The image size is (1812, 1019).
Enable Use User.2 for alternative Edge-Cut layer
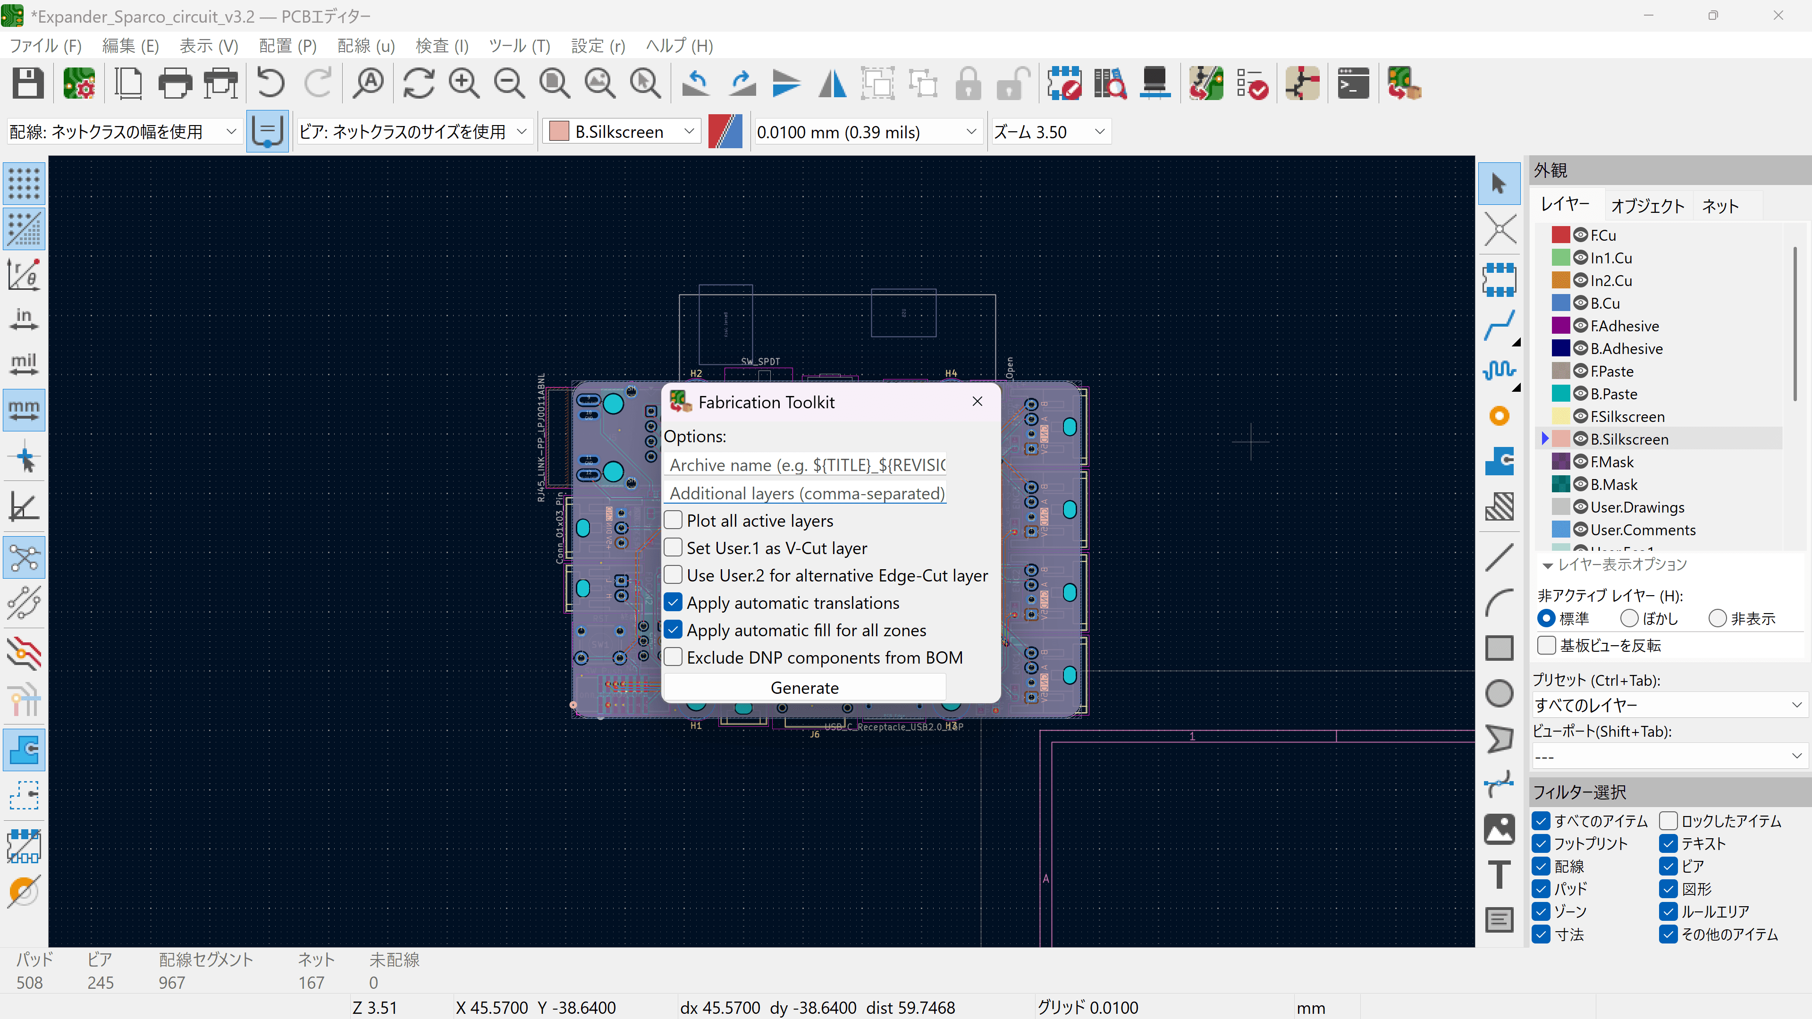tap(673, 574)
